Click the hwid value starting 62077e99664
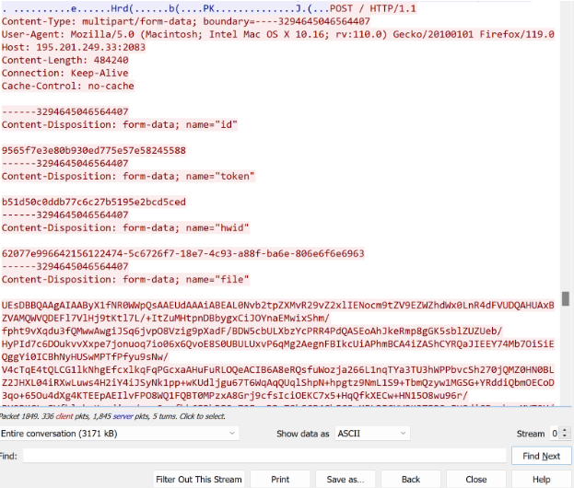 click(x=183, y=253)
